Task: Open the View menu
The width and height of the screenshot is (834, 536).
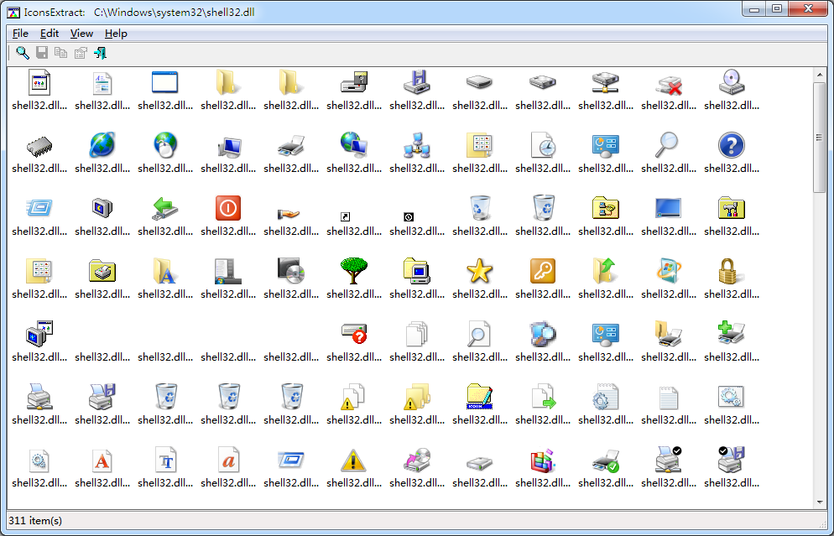Action: tap(81, 34)
